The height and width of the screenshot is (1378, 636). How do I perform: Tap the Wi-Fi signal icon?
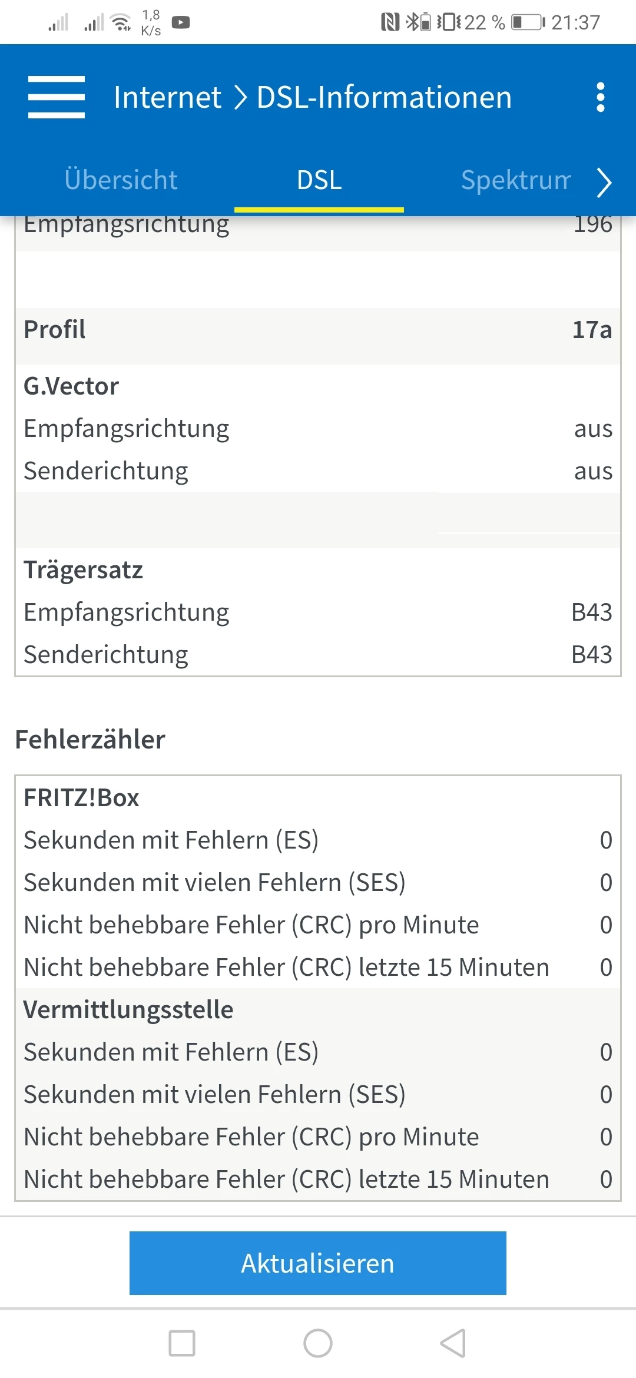pos(121,22)
